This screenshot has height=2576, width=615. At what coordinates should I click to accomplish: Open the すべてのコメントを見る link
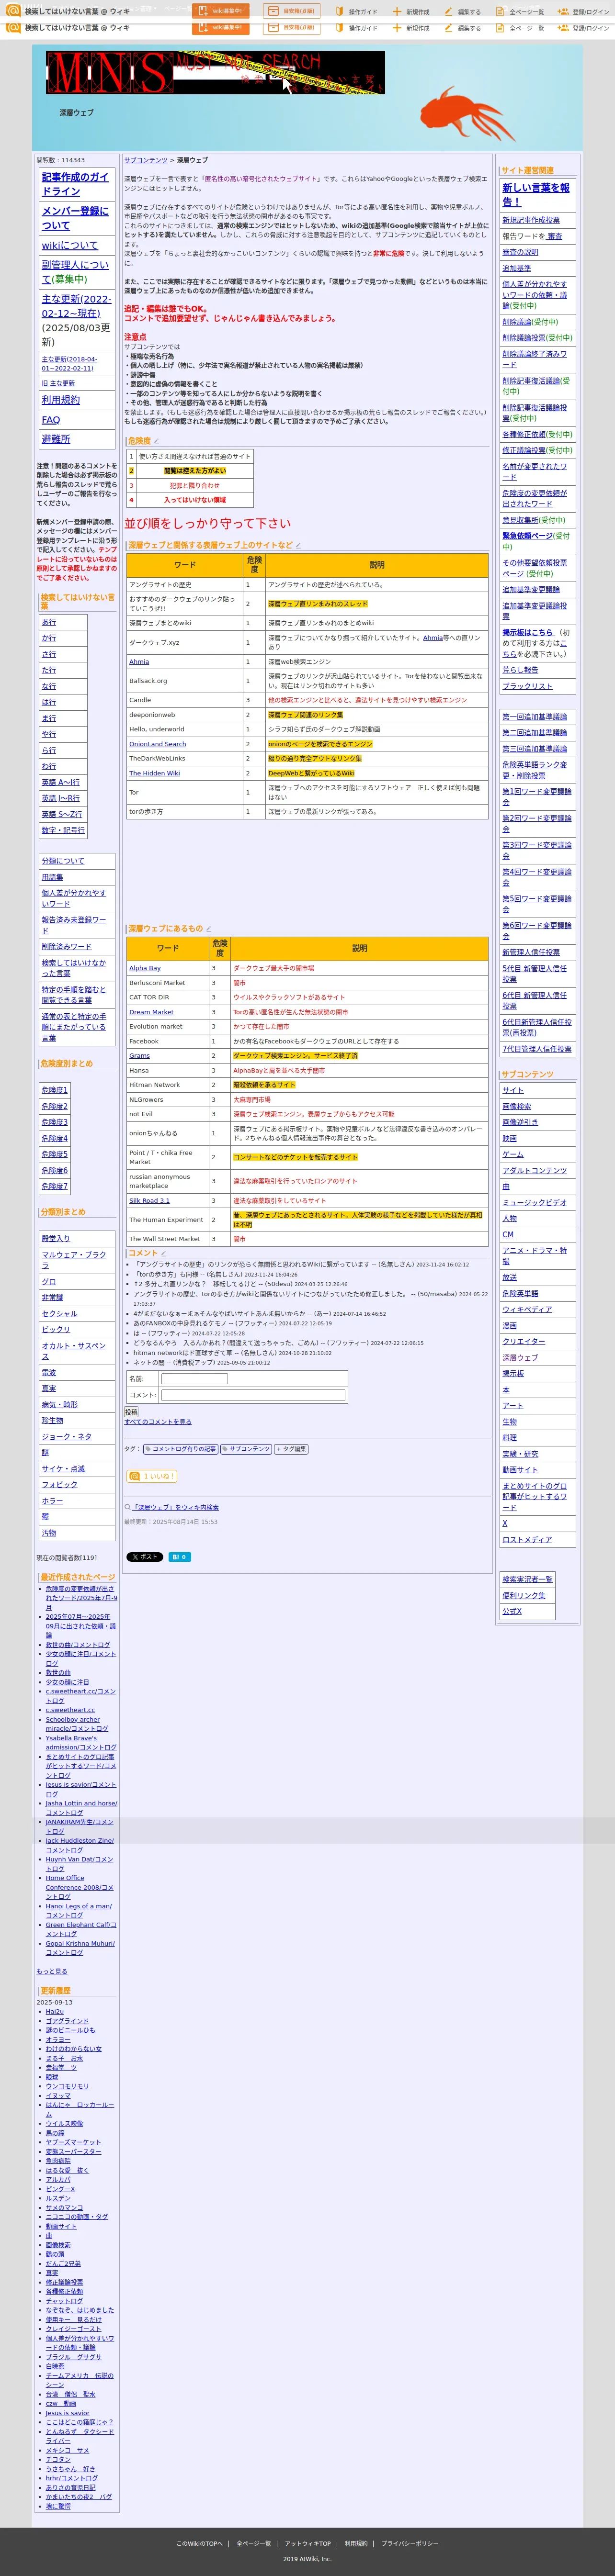tap(158, 1422)
